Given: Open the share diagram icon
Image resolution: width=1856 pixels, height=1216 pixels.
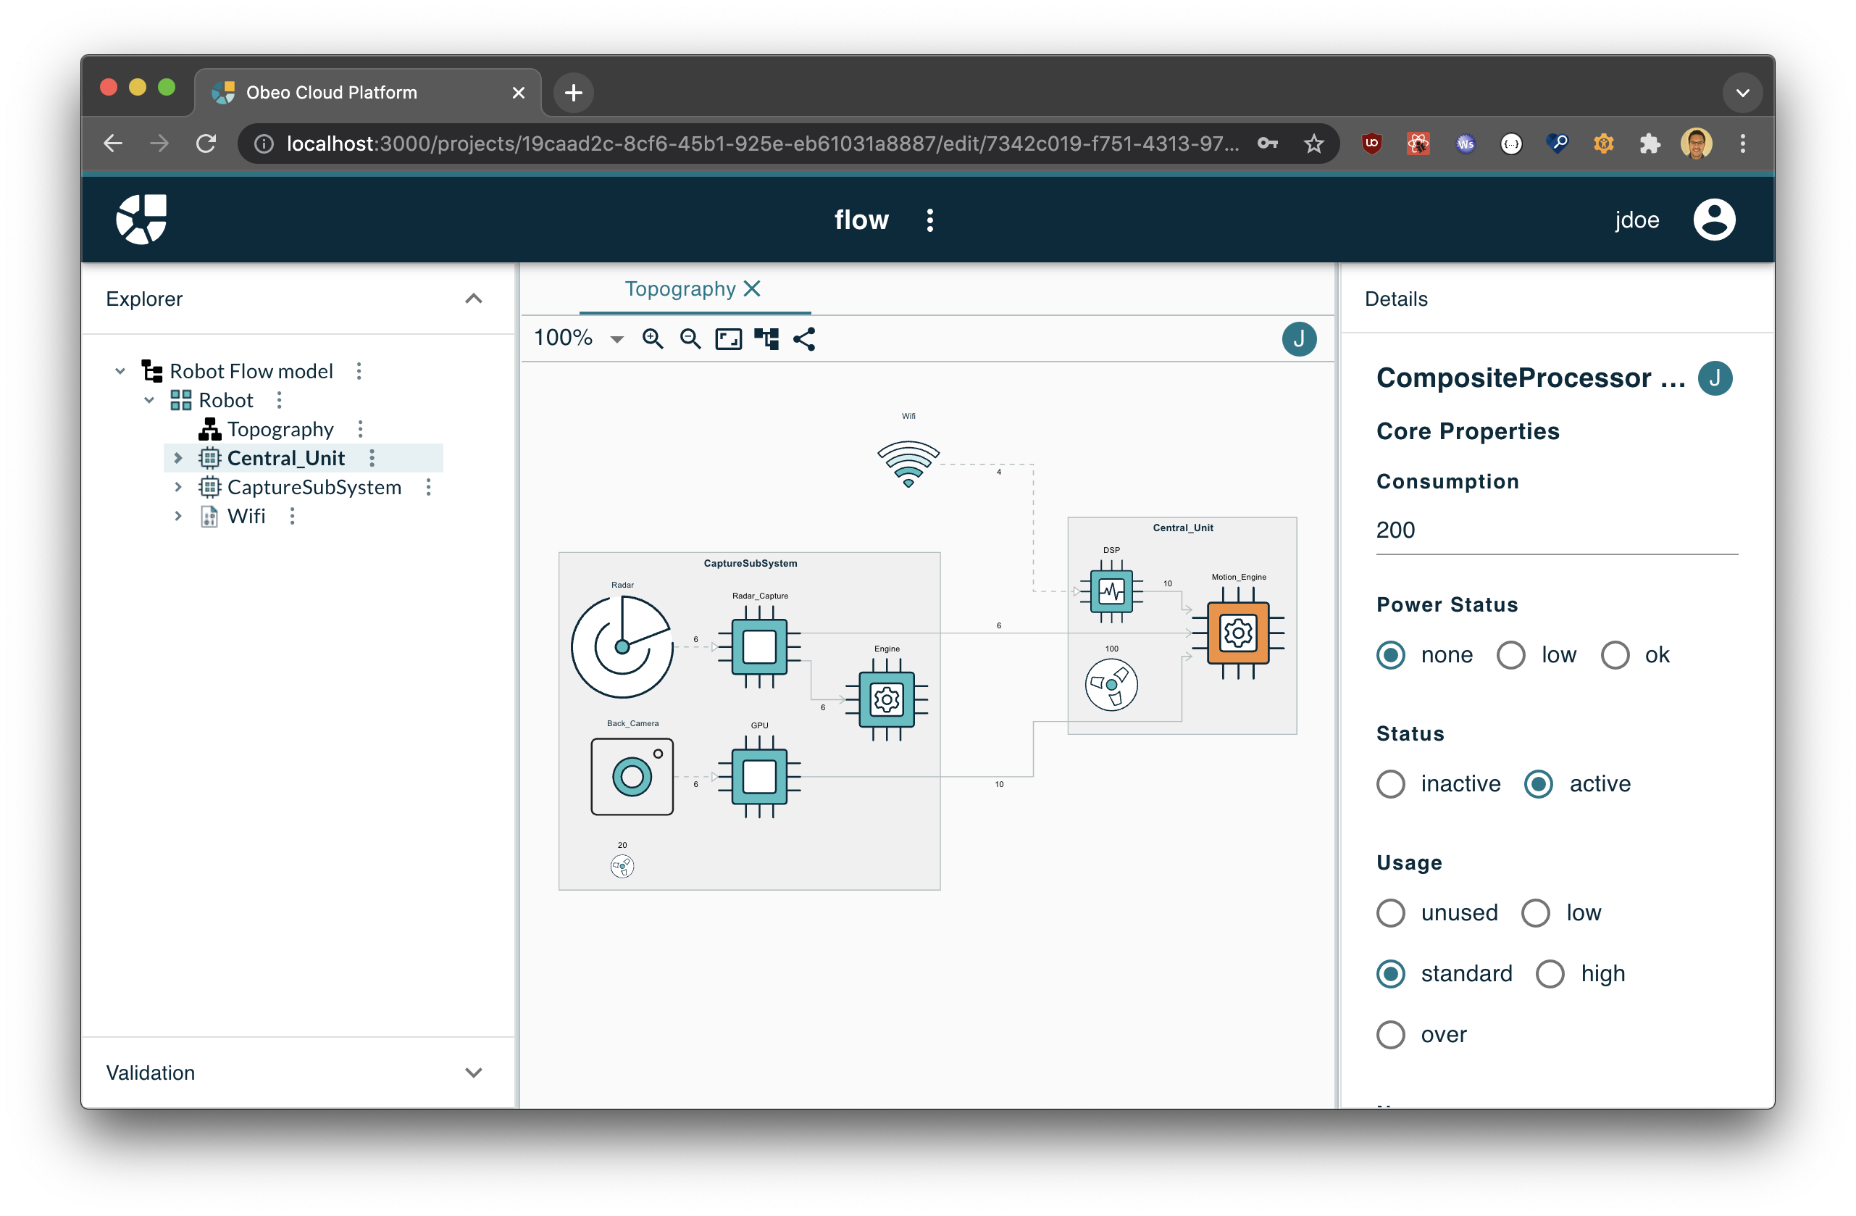Looking at the screenshot, I should 804,338.
